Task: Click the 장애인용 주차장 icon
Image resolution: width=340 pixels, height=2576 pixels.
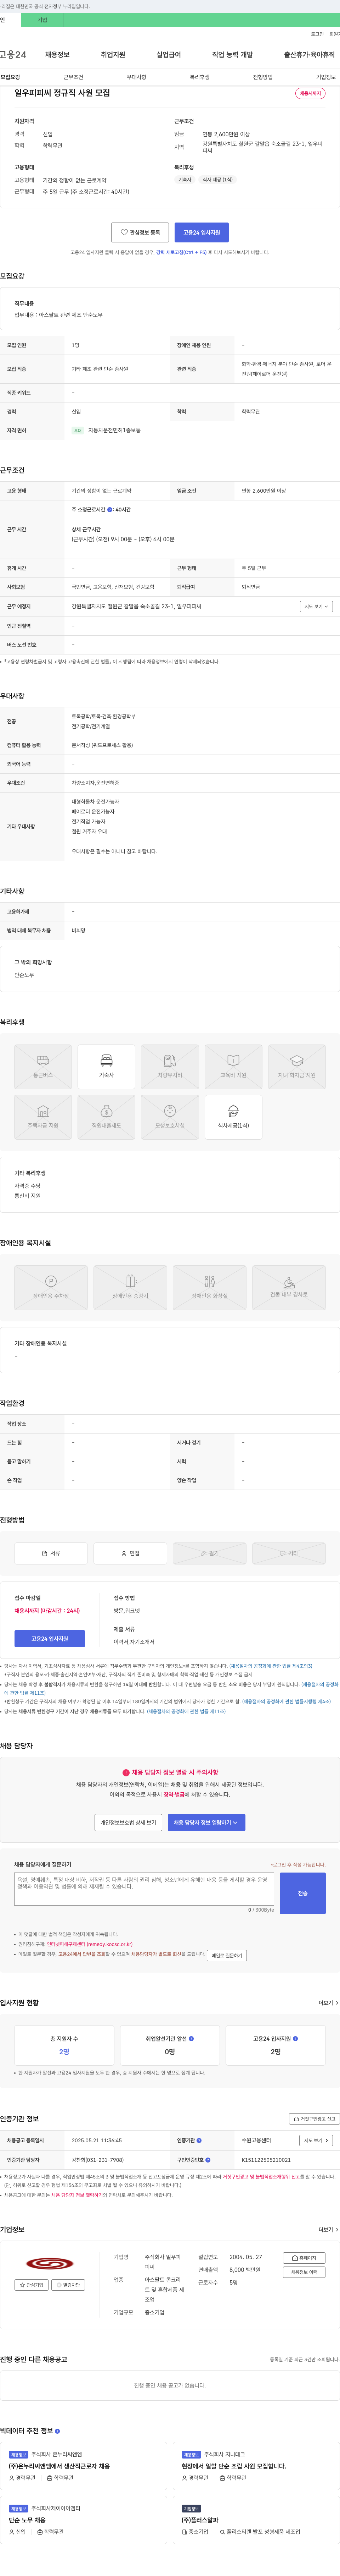Action: [51, 1287]
